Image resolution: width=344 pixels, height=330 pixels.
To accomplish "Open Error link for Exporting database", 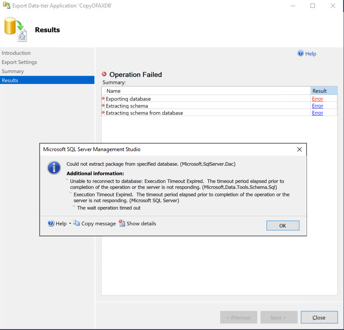I will pos(317,99).
